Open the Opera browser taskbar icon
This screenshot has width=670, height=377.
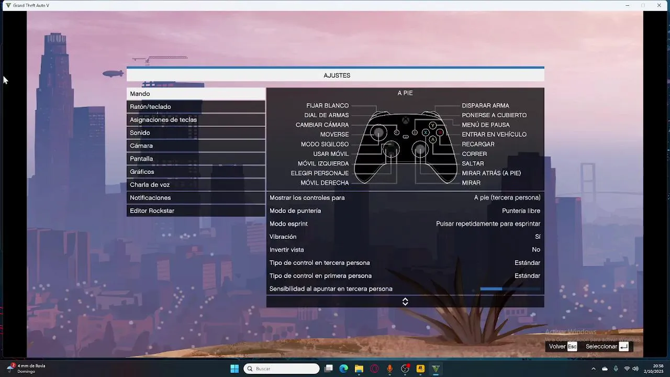coord(374,369)
